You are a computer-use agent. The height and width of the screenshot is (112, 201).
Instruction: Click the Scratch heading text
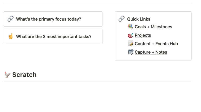[x=24, y=75]
